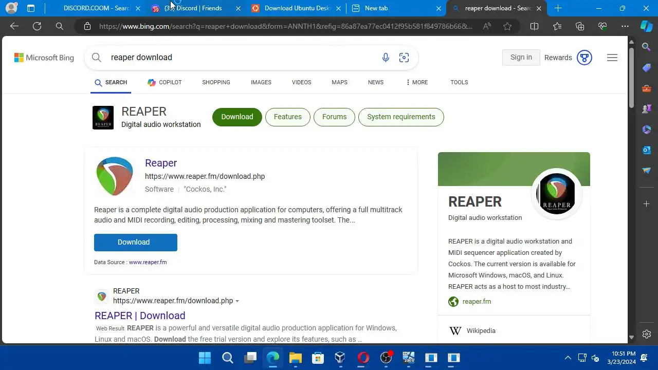Open reaper.fm link in knowledge panel
This screenshot has height=370, width=658.
477,302
